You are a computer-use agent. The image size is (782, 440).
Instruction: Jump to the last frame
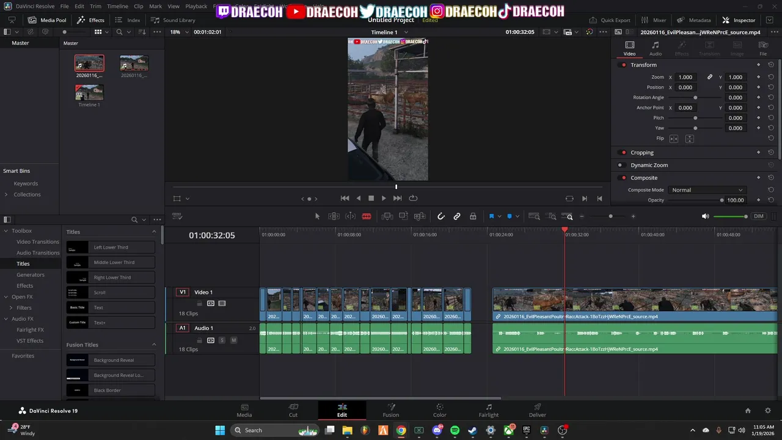398,198
